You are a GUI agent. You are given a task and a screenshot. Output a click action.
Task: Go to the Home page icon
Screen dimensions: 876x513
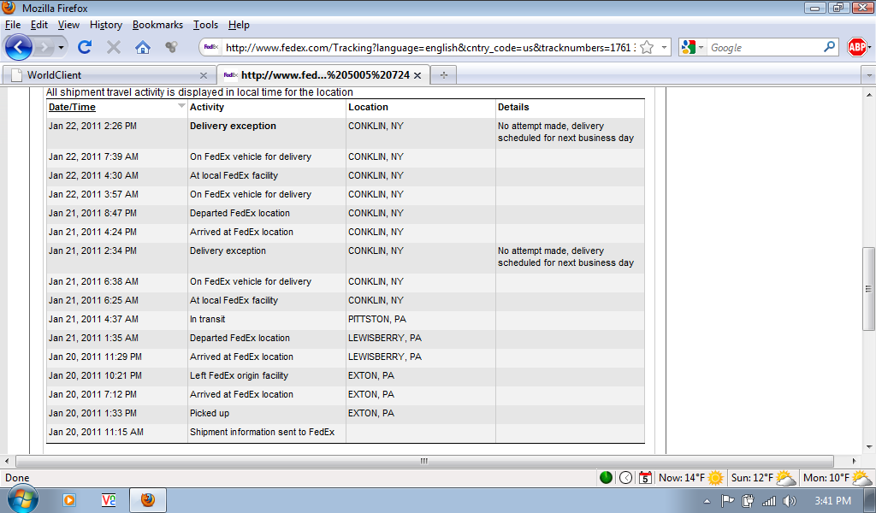[143, 47]
